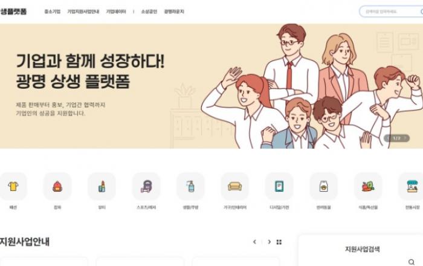Open the 기업지원사업안내 menu item
The width and height of the screenshot is (423, 266).
83,11
